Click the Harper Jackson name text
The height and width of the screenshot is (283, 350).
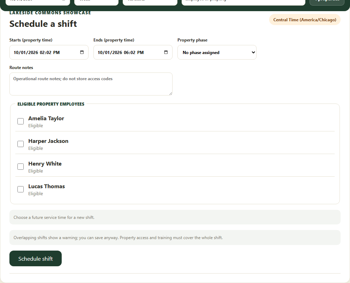(x=48, y=141)
